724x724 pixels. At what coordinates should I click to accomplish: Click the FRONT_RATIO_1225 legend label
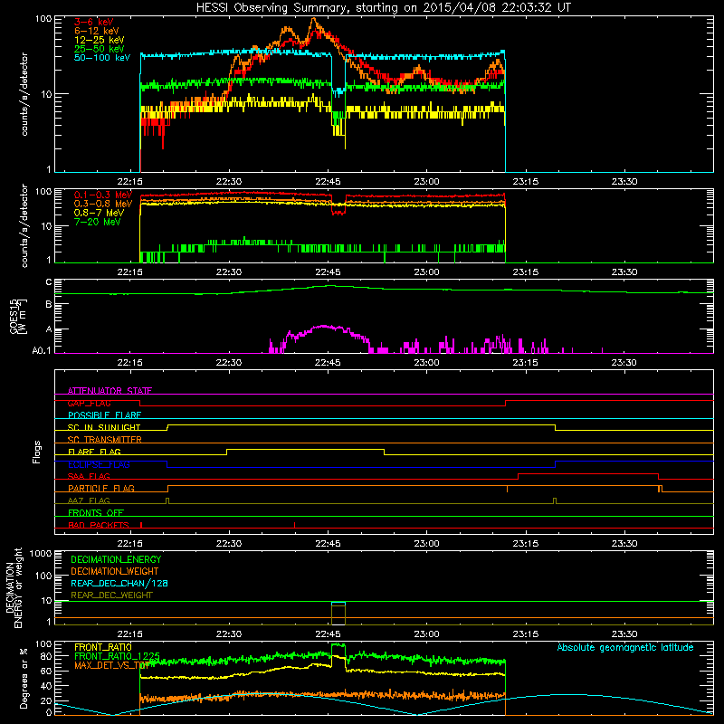tap(117, 656)
